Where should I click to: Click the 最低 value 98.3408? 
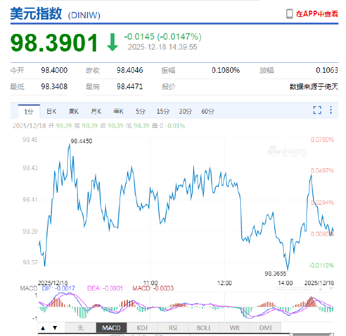tap(54, 87)
